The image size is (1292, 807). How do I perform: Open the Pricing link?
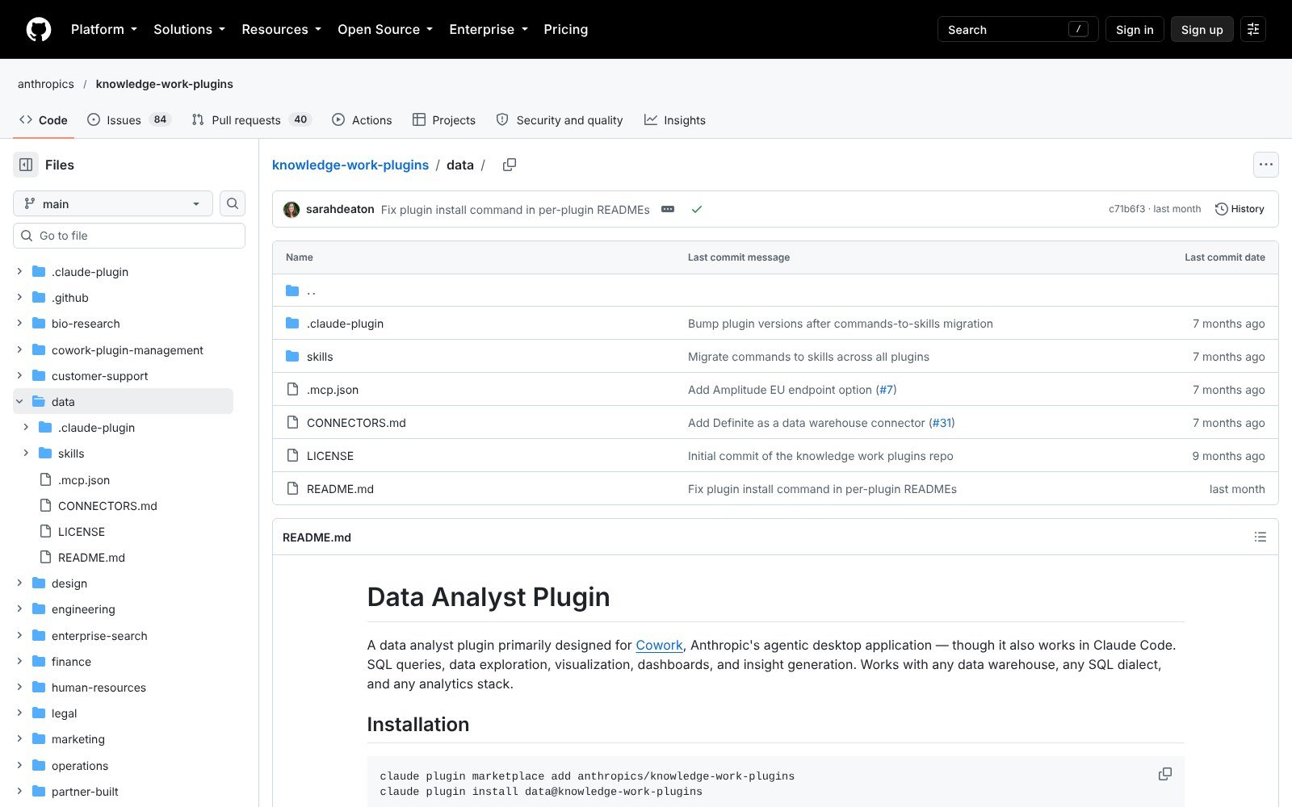pos(565,29)
